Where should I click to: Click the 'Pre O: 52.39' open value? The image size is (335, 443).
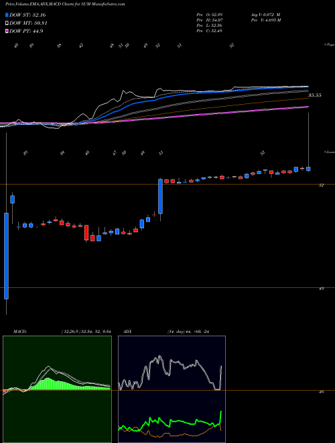point(209,15)
